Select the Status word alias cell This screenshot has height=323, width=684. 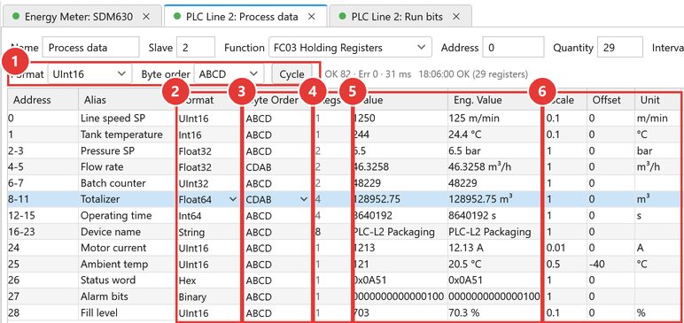127,281
